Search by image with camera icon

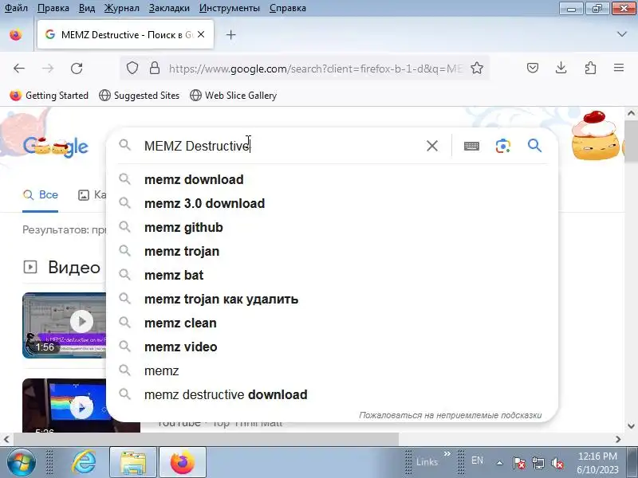click(x=503, y=146)
